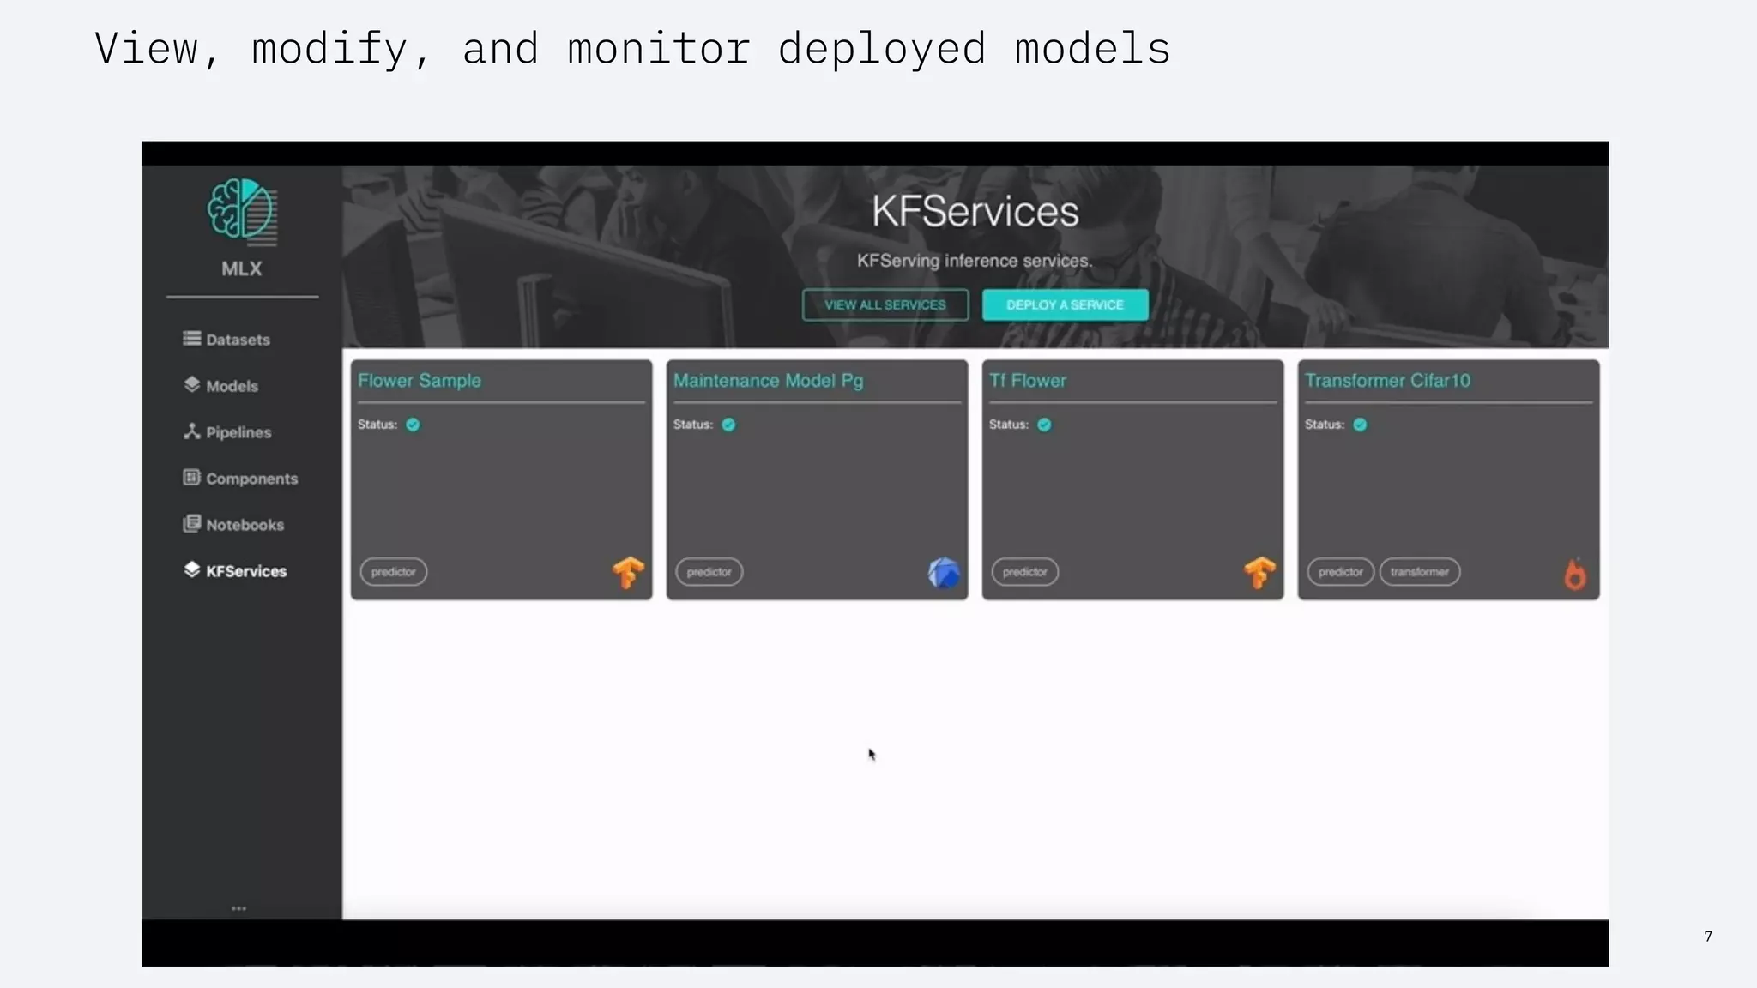Click TensorFlow icon on Tf Flower card
Screen dimensions: 1757x988
click(x=1259, y=572)
